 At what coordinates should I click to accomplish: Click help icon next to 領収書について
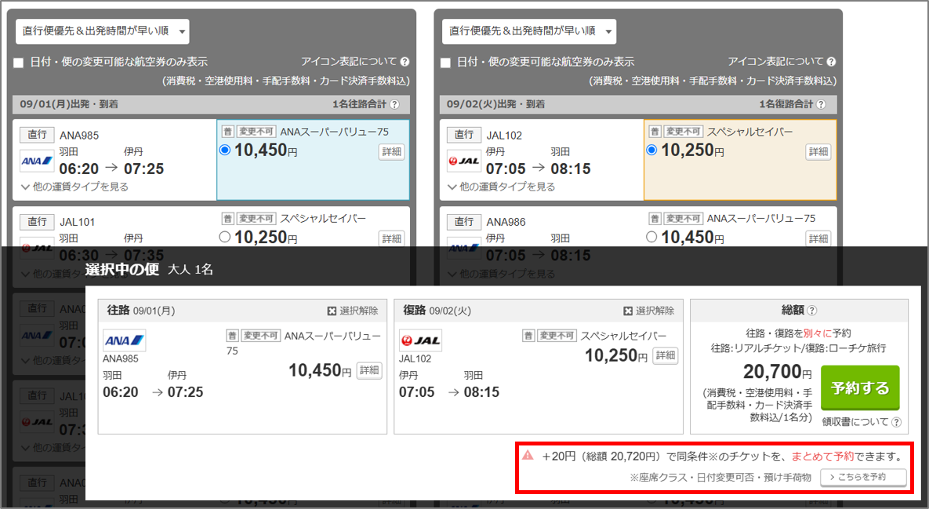click(x=896, y=422)
